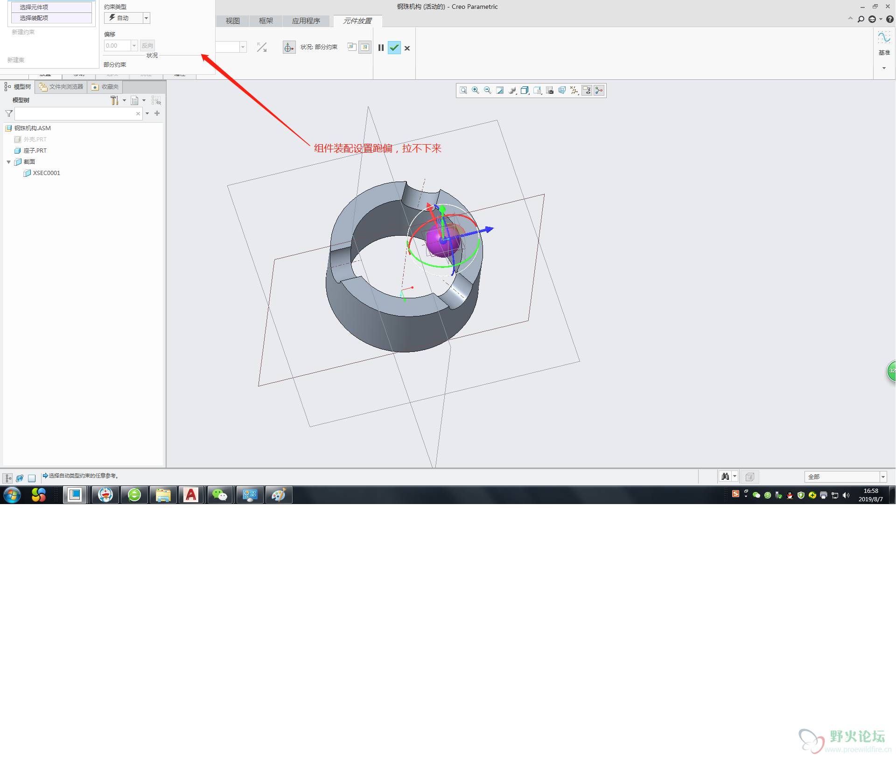
Task: Click the model tree filter funnel icon
Action: point(9,113)
